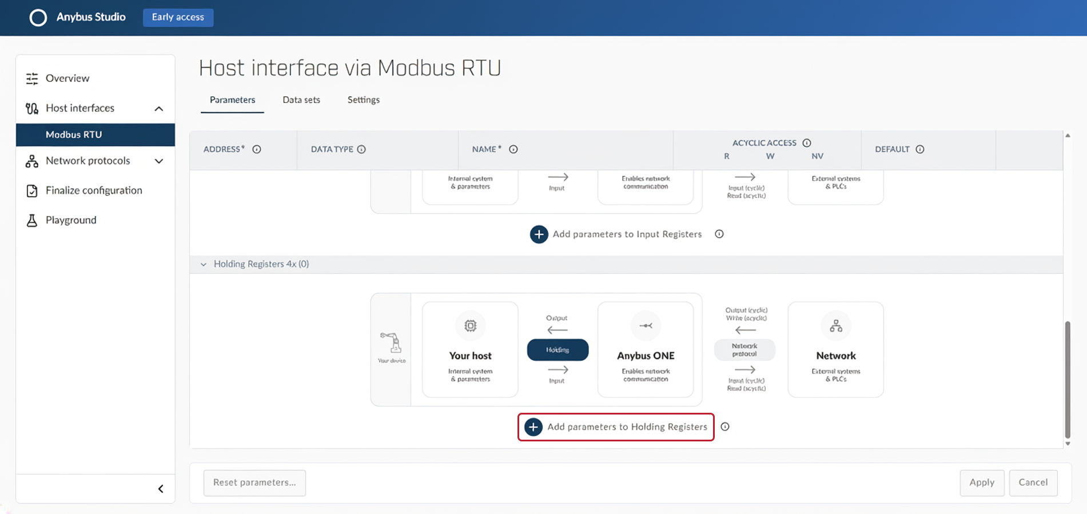This screenshot has height=514, width=1087.
Task: Expand the Network protocols chevron
Action: 159,161
